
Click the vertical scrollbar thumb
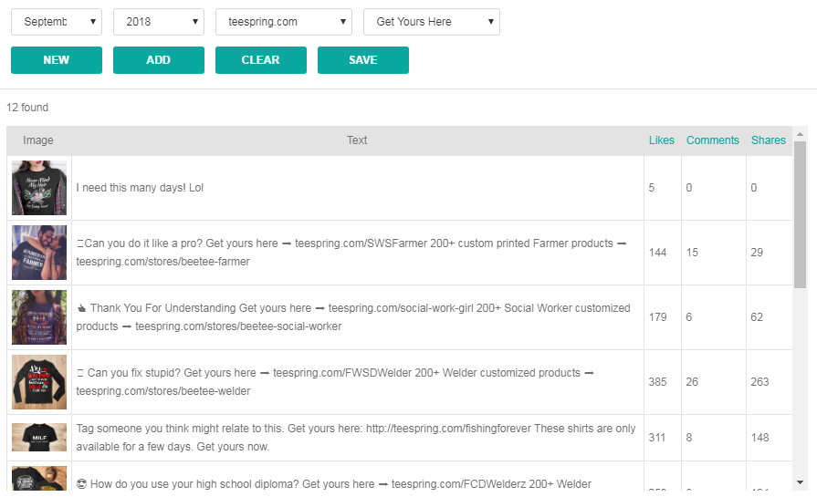click(x=800, y=214)
